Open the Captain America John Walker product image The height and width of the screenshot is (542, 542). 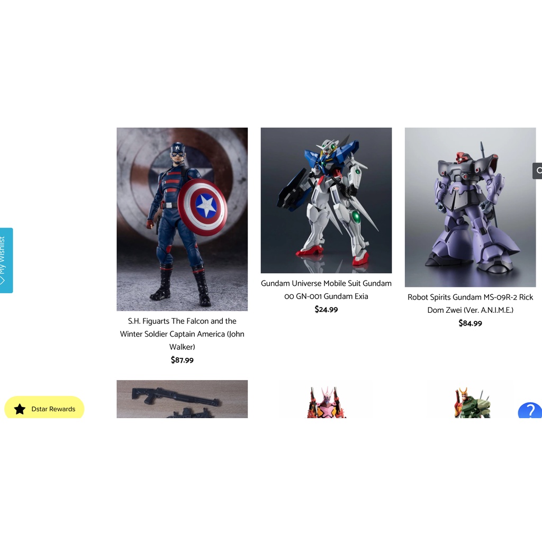(182, 219)
